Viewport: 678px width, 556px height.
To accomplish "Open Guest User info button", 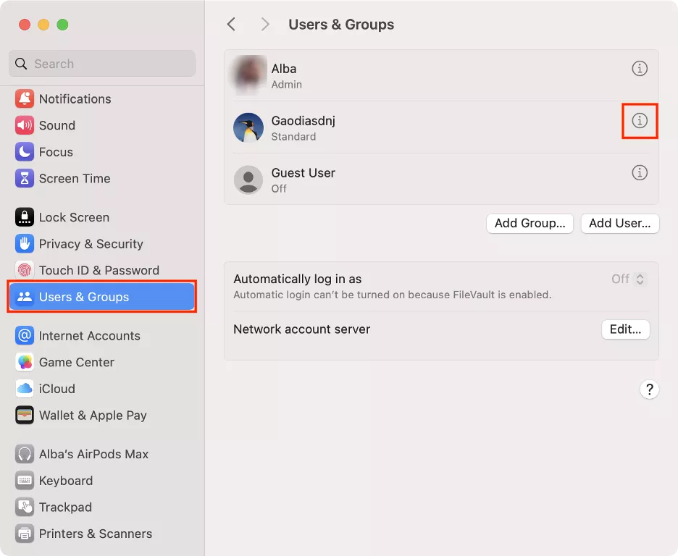I will 640,173.
